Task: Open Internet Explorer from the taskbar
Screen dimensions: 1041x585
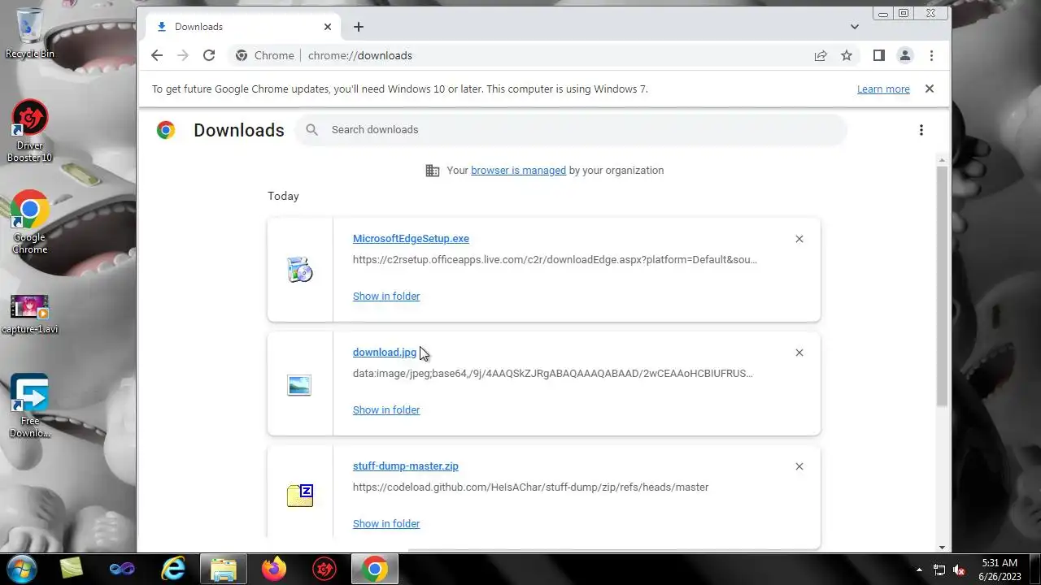Action: [x=172, y=569]
